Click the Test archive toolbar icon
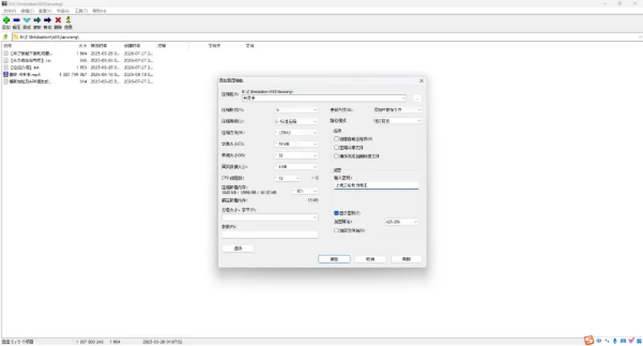Viewport: 643px width, 346px height. click(x=27, y=20)
